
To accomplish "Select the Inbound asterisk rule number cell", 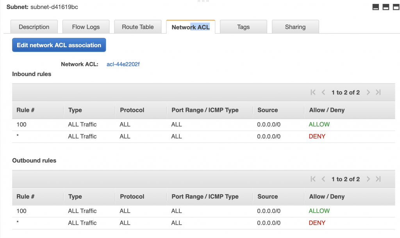I will point(18,135).
